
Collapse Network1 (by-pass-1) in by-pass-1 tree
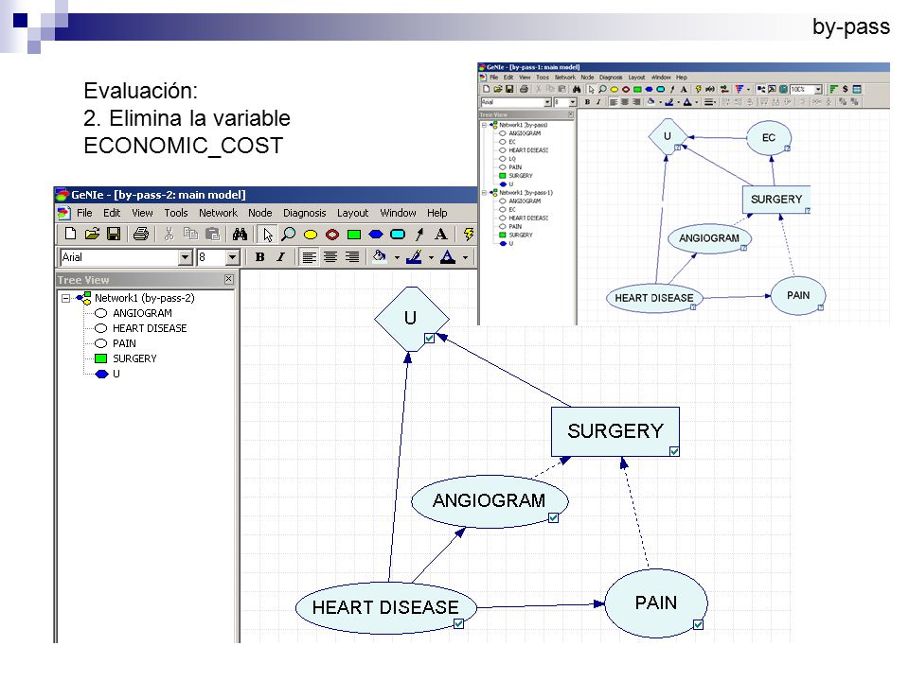tap(484, 193)
